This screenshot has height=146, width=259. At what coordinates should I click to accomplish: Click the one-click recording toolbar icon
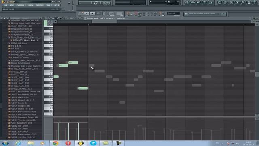coord(243,2)
